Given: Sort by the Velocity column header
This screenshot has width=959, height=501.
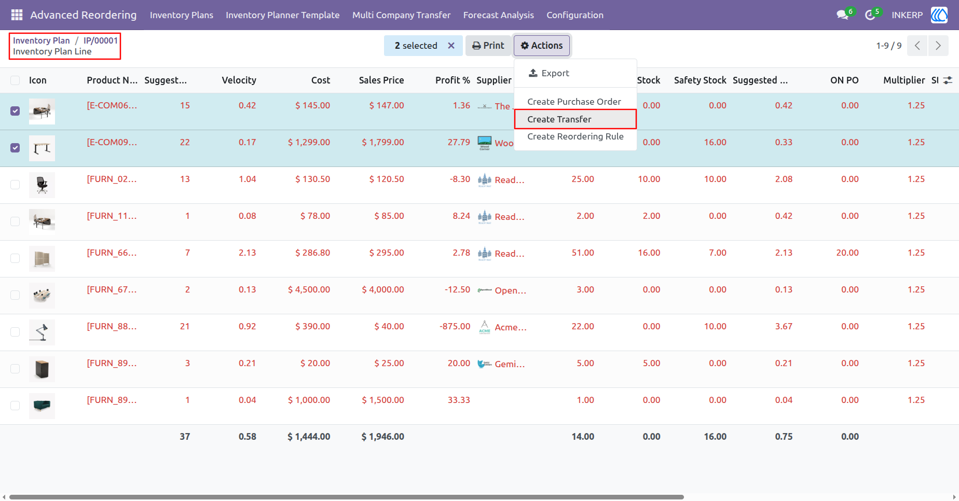Looking at the screenshot, I should click(x=239, y=80).
